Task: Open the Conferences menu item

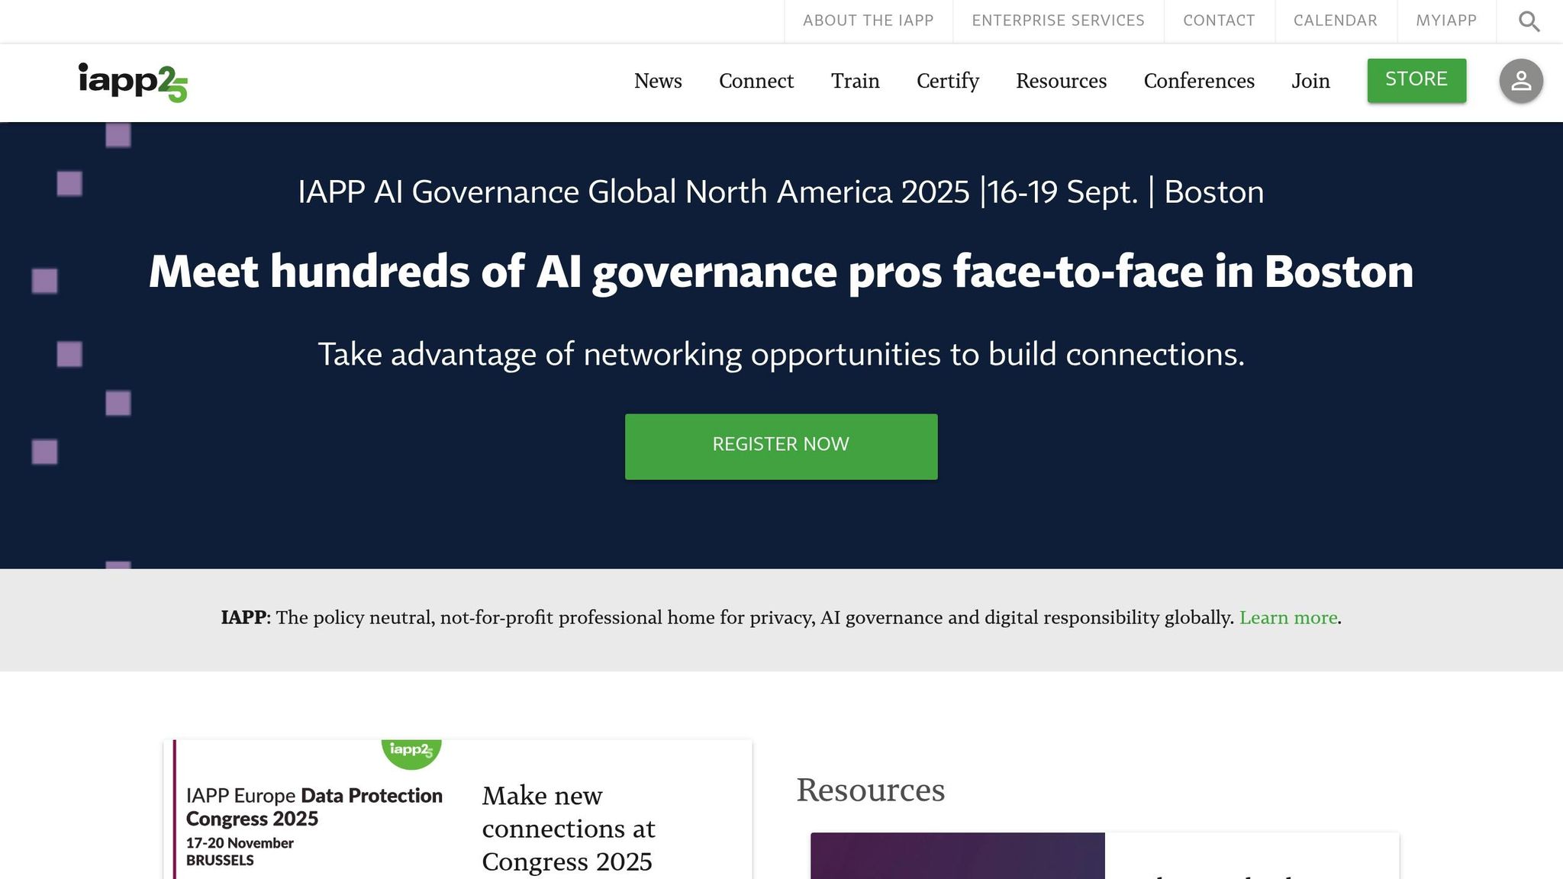Action: pos(1198,81)
